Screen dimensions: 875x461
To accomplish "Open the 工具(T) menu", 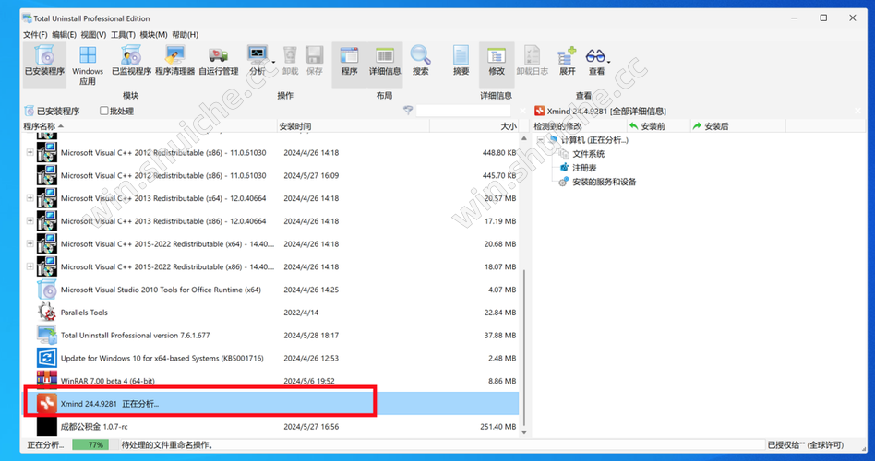I will pyautogui.click(x=123, y=34).
